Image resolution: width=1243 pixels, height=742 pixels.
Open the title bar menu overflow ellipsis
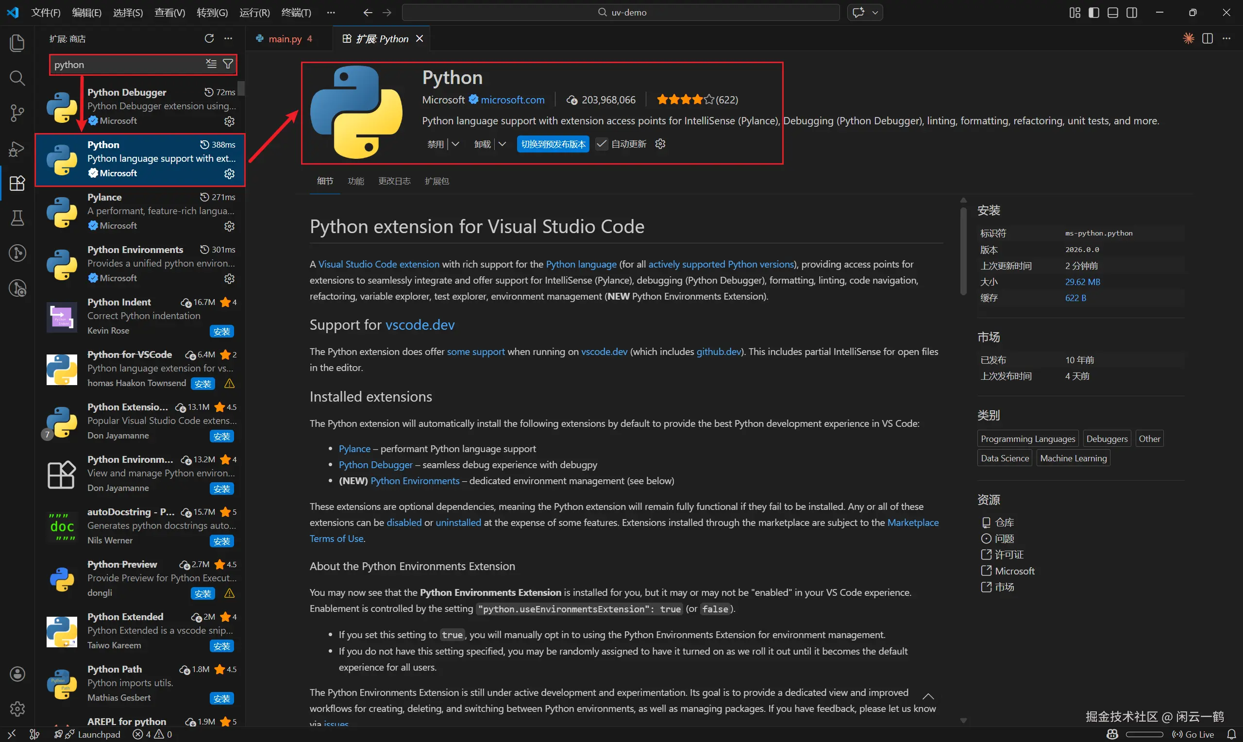pos(331,13)
